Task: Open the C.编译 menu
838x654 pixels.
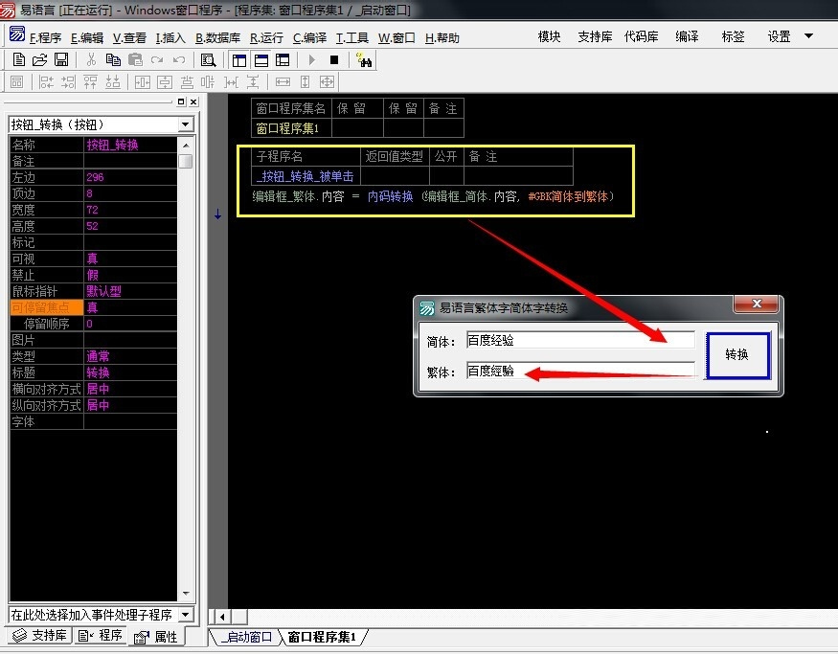Action: point(309,38)
